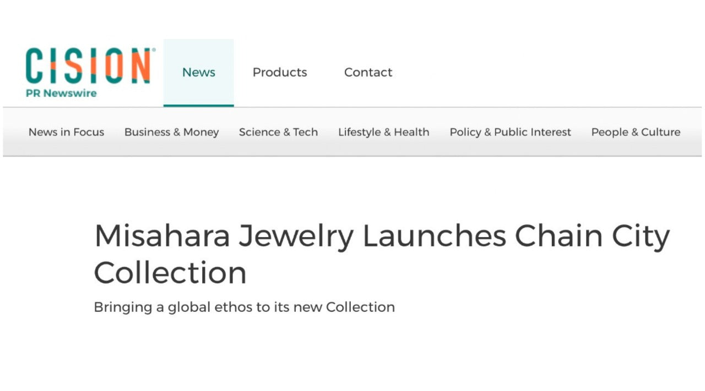Navigate to the Contact page

point(368,72)
